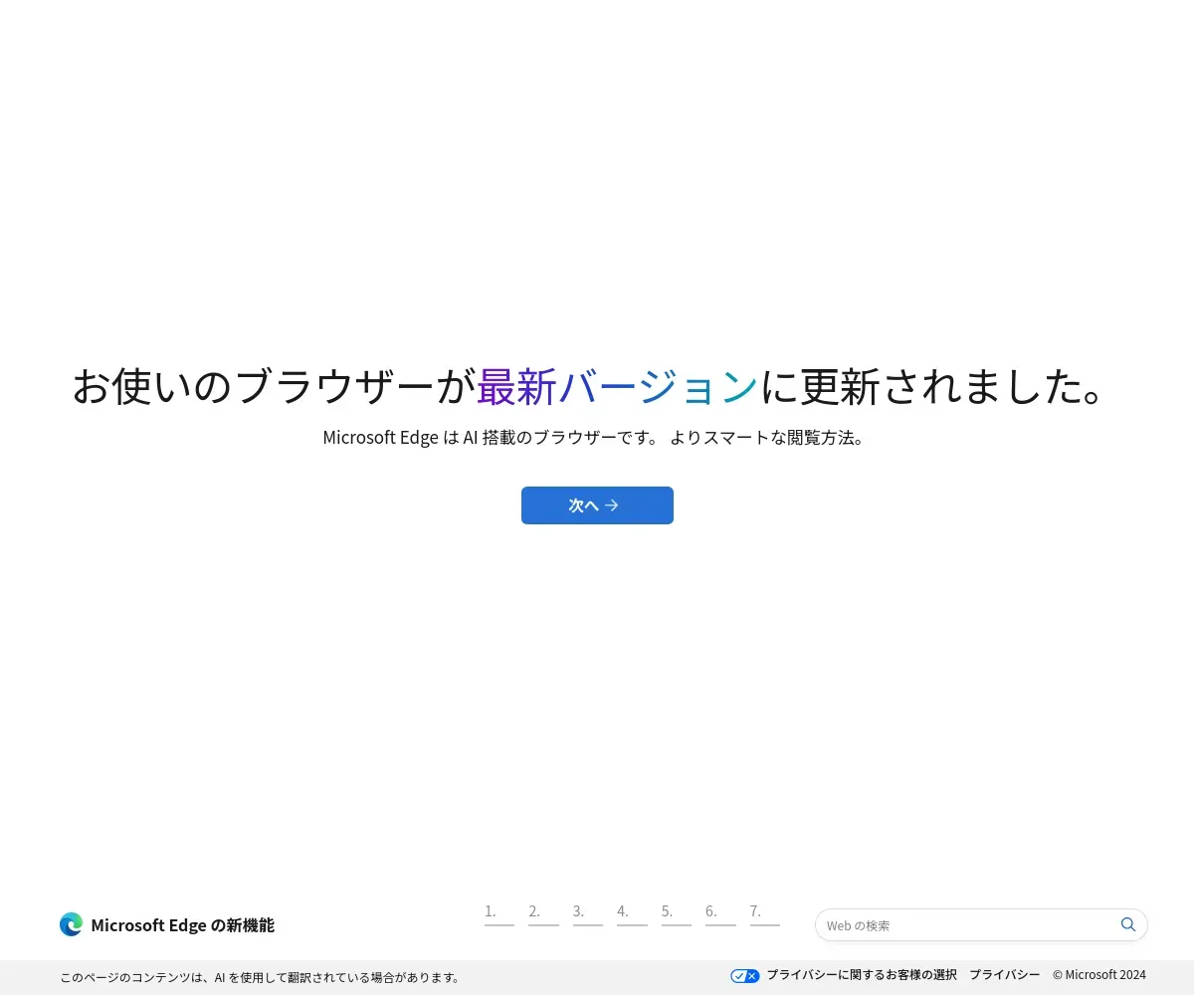Click the privacy choices checkmark icon
The width and height of the screenshot is (1194, 995).
[744, 975]
